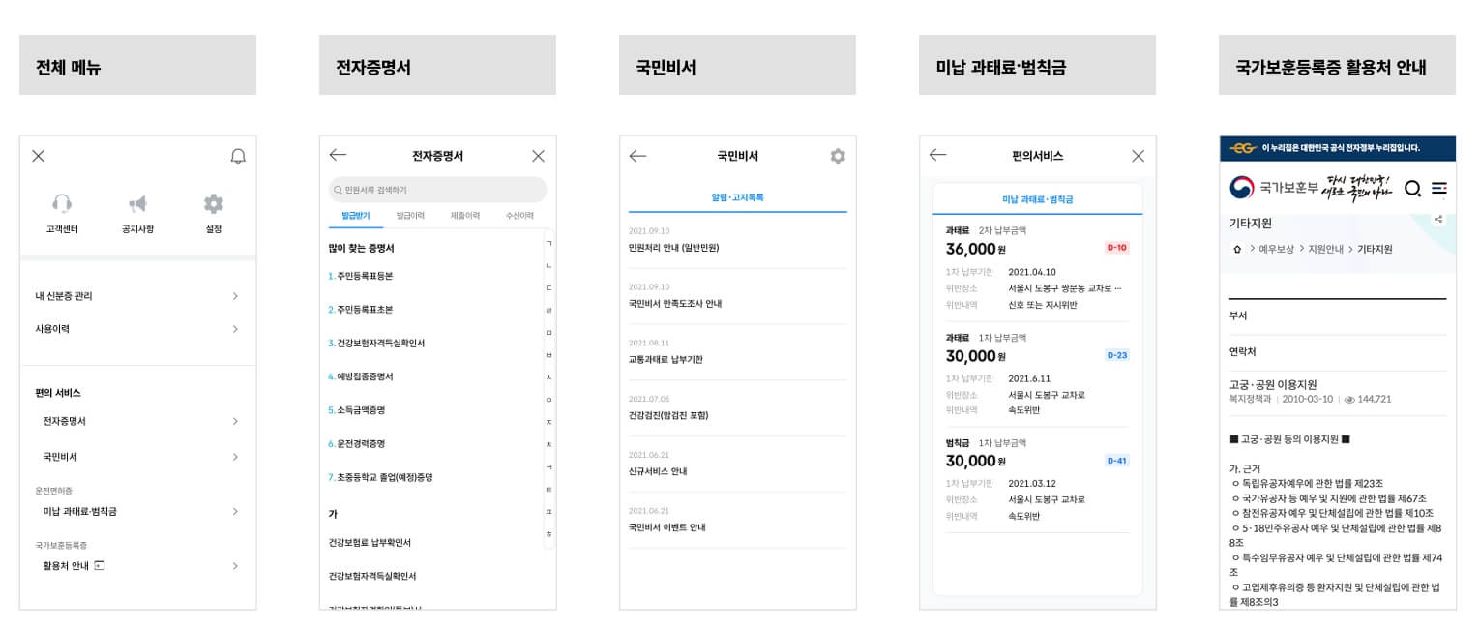Click share icon on 기타지원 page

(x=1439, y=220)
